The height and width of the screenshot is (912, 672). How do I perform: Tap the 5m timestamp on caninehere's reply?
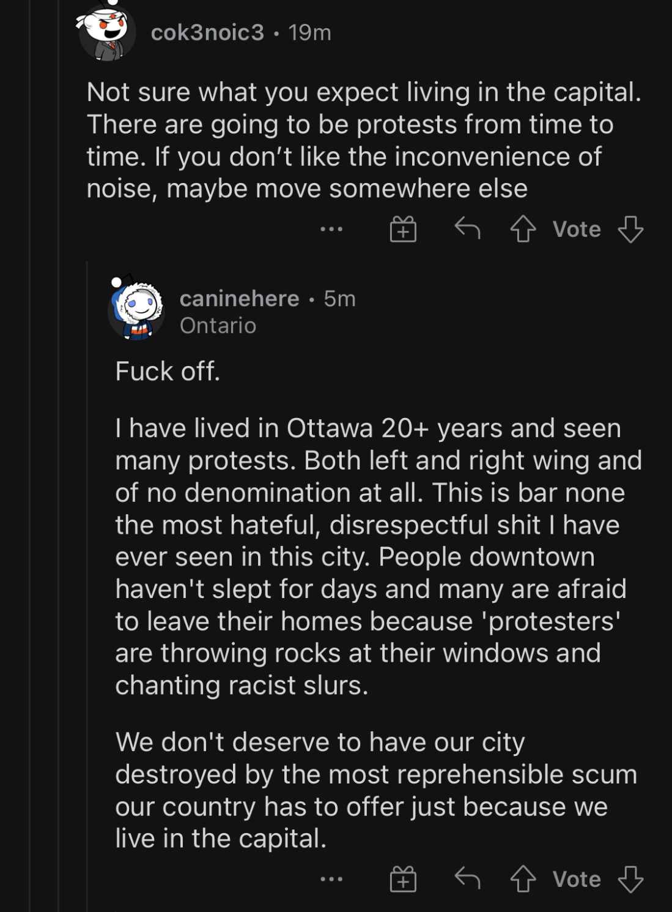point(339,299)
